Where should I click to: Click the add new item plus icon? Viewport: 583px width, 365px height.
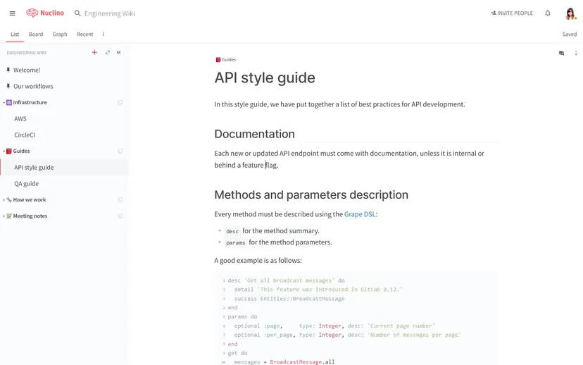pos(94,52)
